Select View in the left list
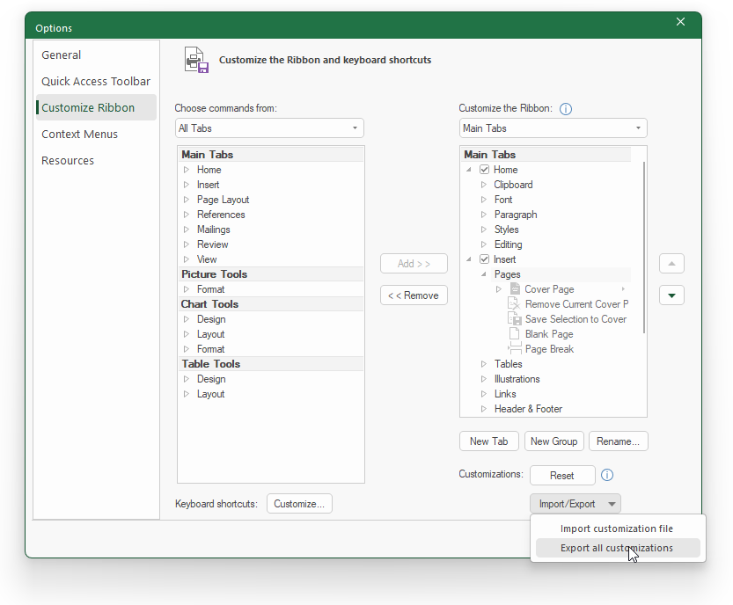The image size is (733, 605). 207,259
